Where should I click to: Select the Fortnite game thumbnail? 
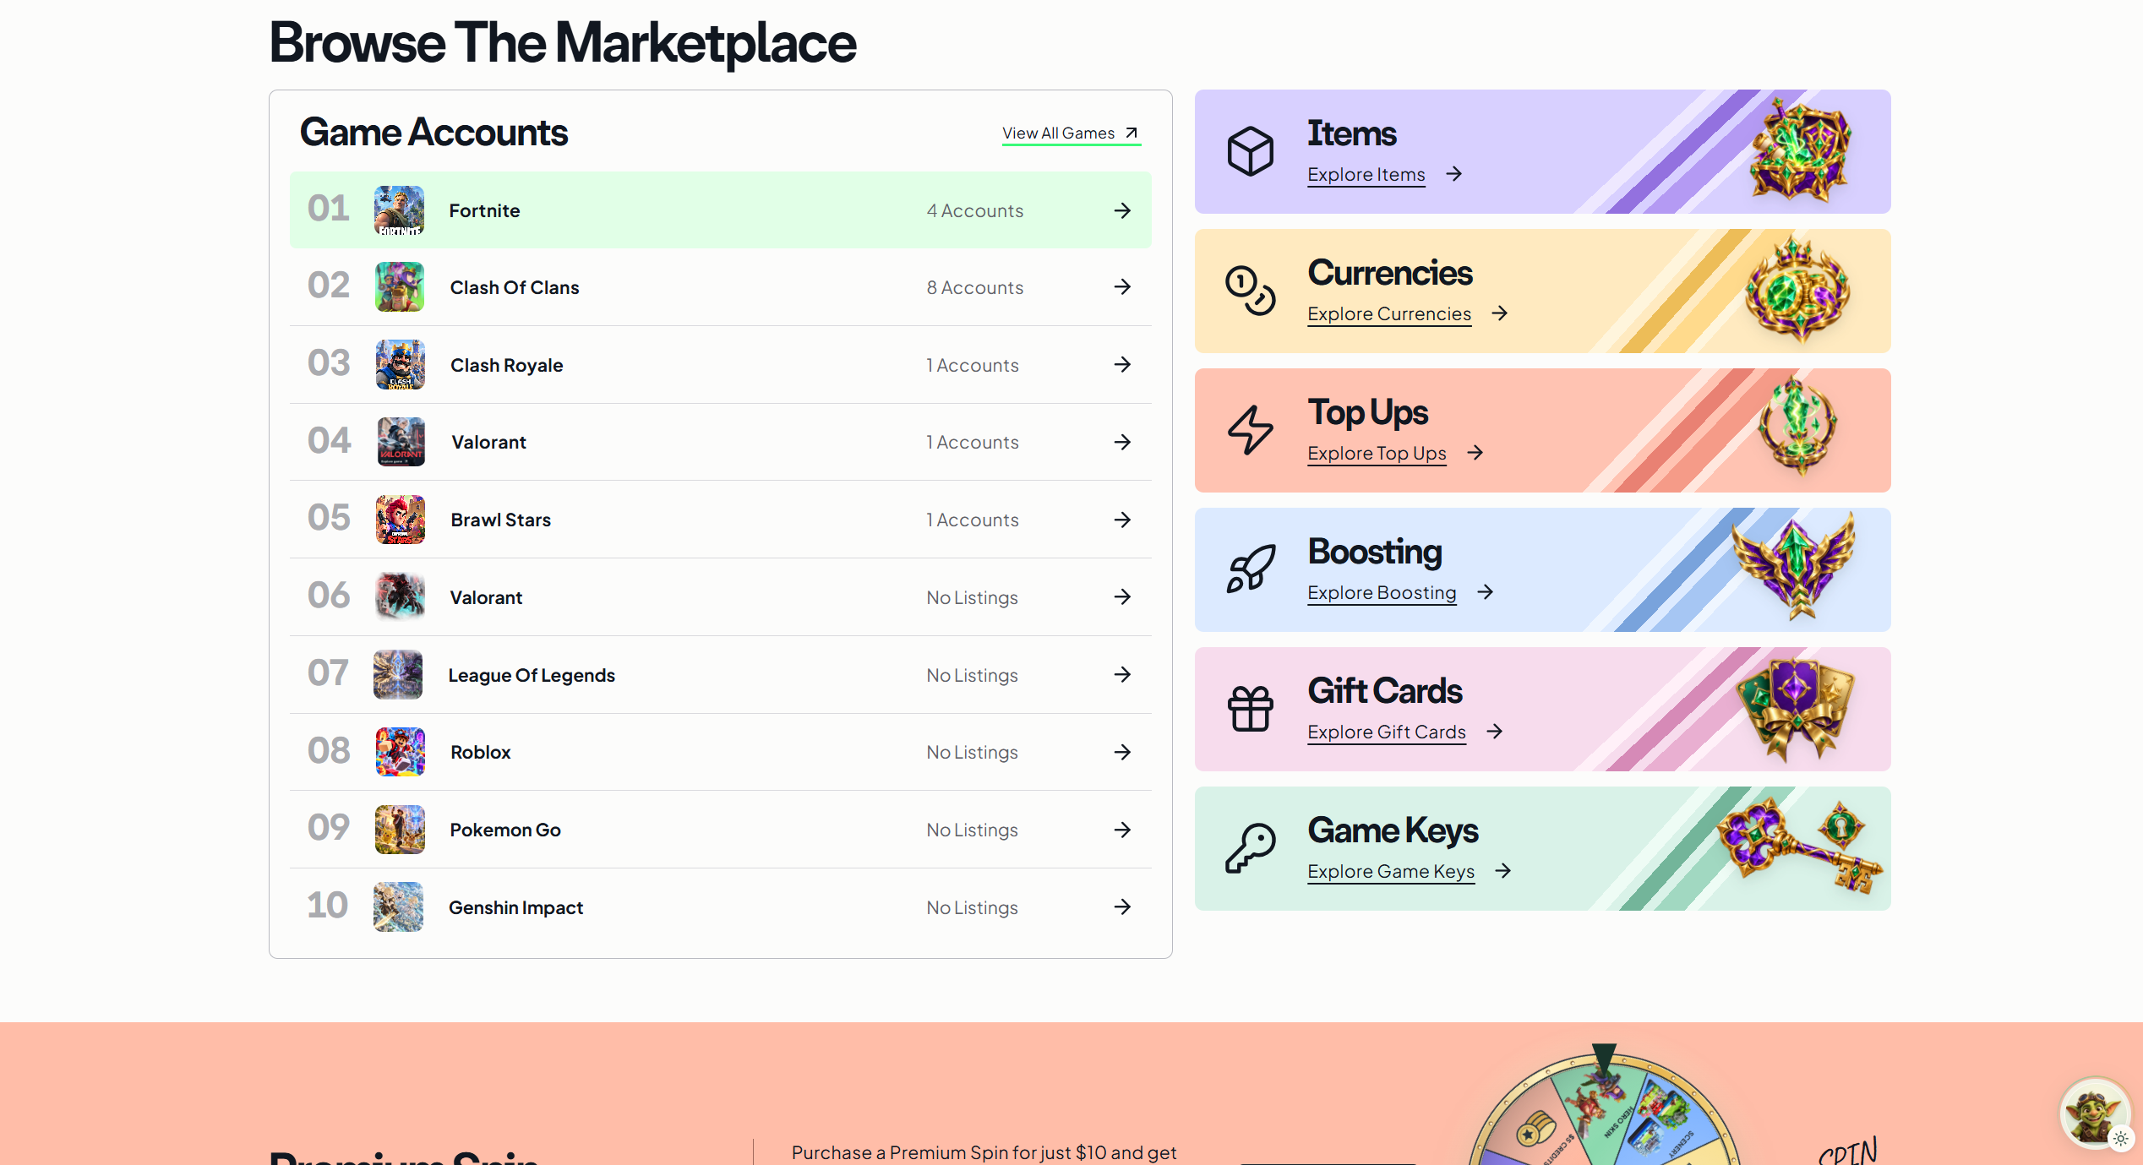399,210
